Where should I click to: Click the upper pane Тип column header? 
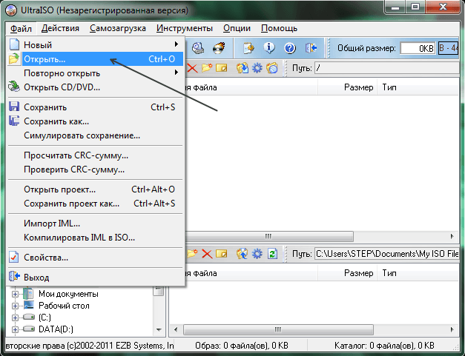418,87
